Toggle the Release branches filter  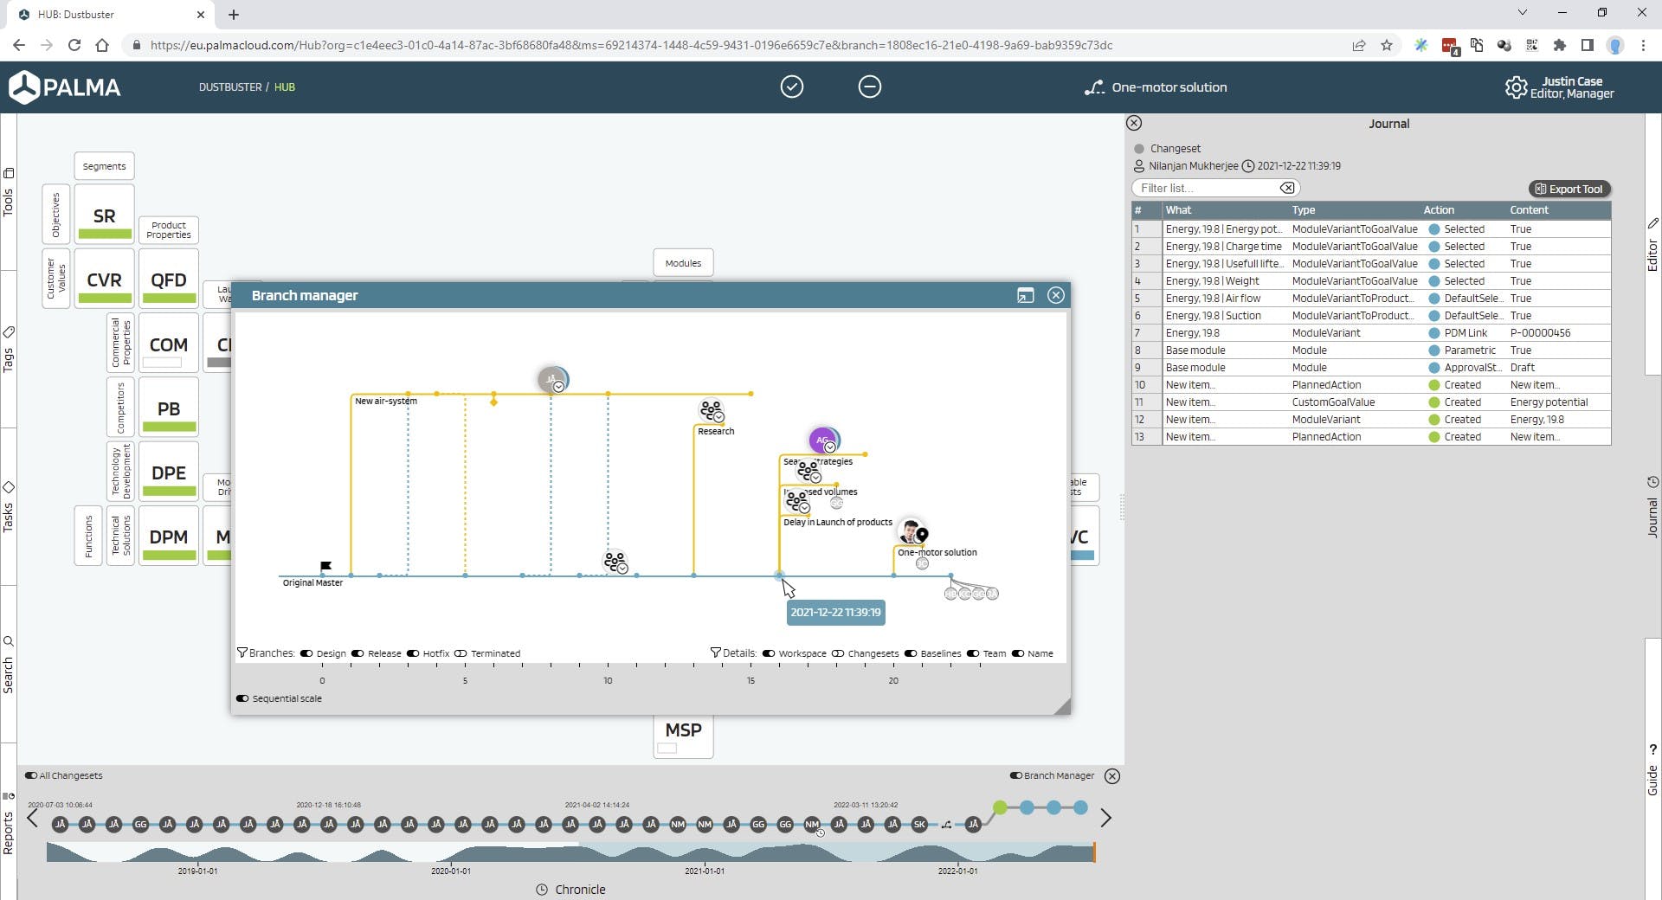[x=358, y=653]
